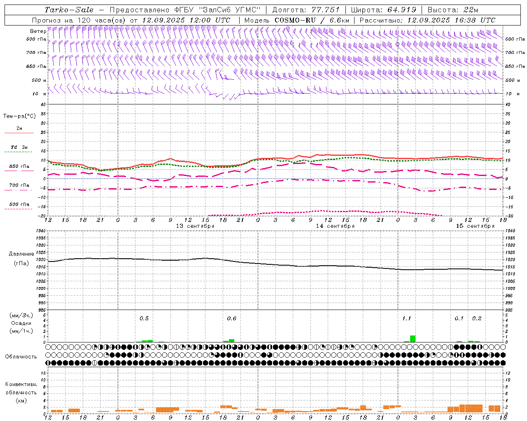Screen dimensions: 527x421
Task: Click the date label "15 сентября"
Action: click(x=475, y=226)
